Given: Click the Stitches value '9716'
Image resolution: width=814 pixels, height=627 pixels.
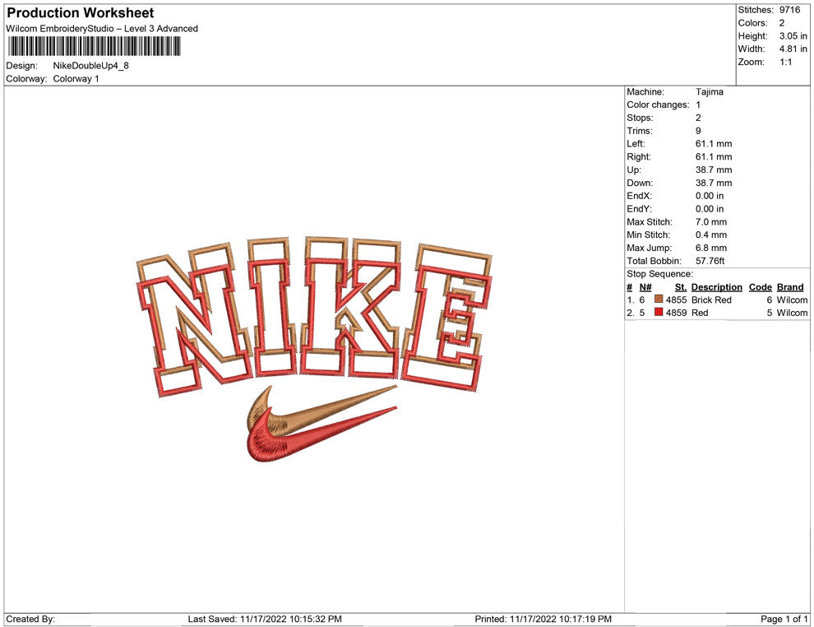Looking at the screenshot, I should [789, 10].
